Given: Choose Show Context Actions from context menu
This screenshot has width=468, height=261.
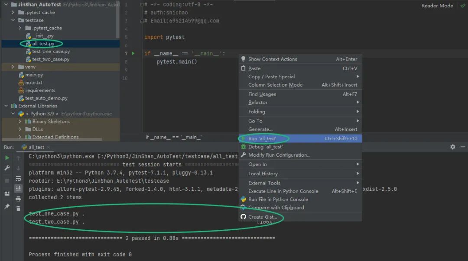Looking at the screenshot, I should pos(300,59).
